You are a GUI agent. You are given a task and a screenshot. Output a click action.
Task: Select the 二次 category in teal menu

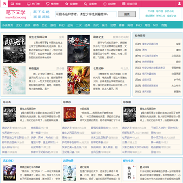79,25
